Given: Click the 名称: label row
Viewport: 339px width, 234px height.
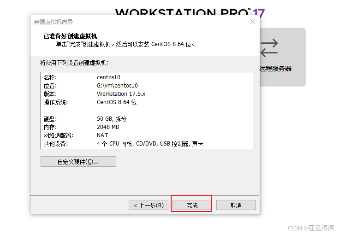Looking at the screenshot, I should (50, 77).
